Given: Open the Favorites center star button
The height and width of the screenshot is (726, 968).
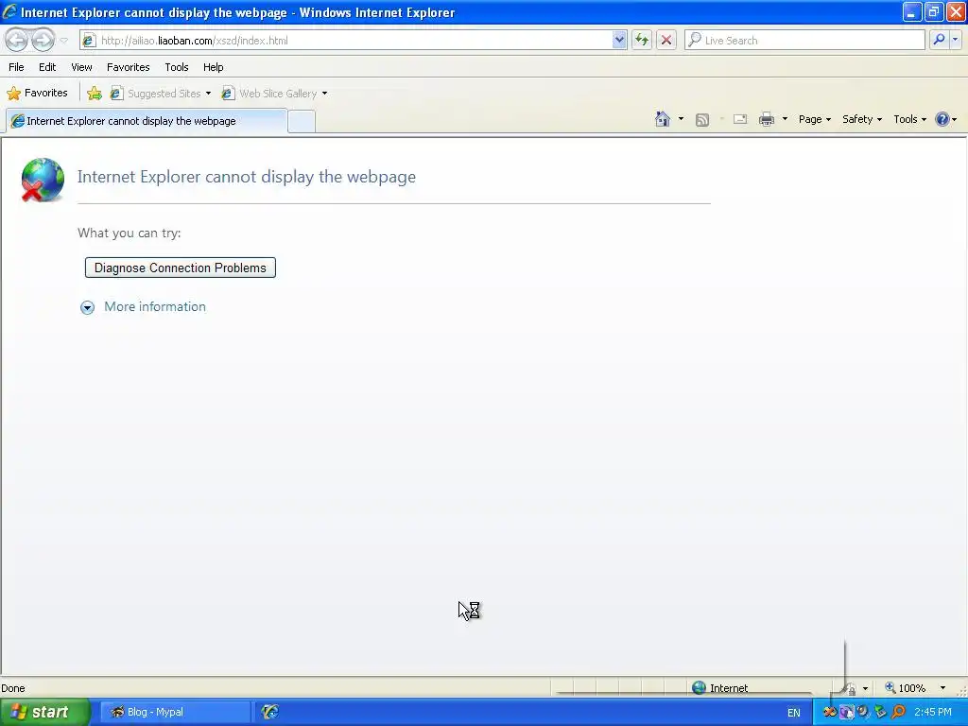Looking at the screenshot, I should [x=37, y=94].
